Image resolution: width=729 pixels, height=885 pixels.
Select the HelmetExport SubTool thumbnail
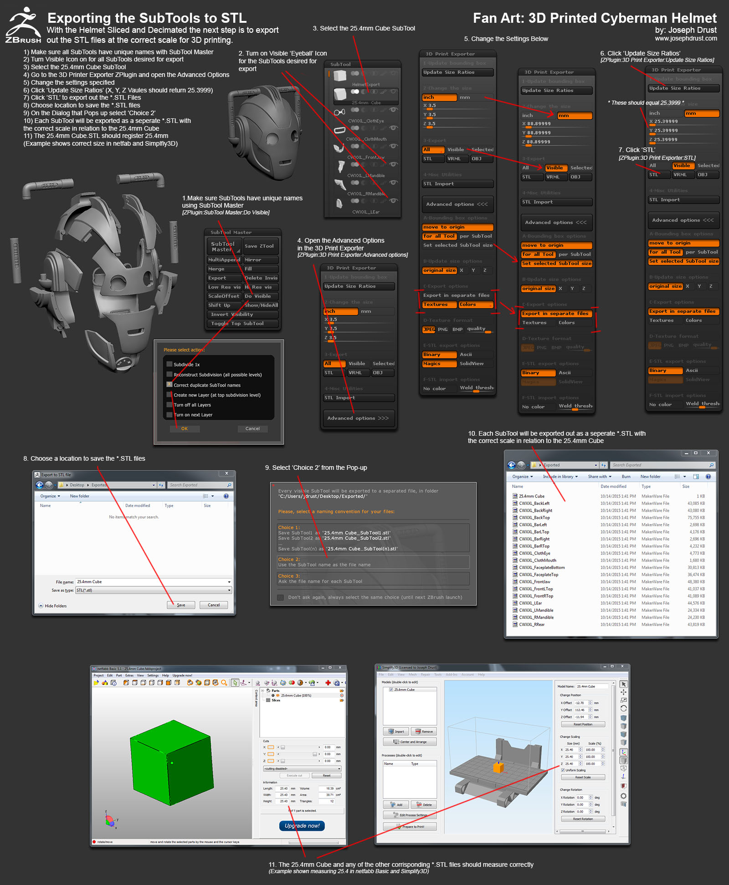coord(339,75)
